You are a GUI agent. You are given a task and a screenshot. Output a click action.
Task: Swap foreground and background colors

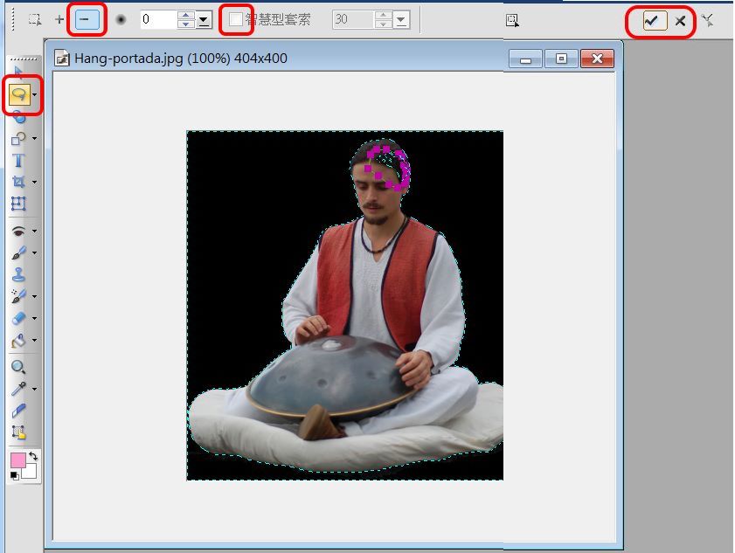(x=33, y=455)
